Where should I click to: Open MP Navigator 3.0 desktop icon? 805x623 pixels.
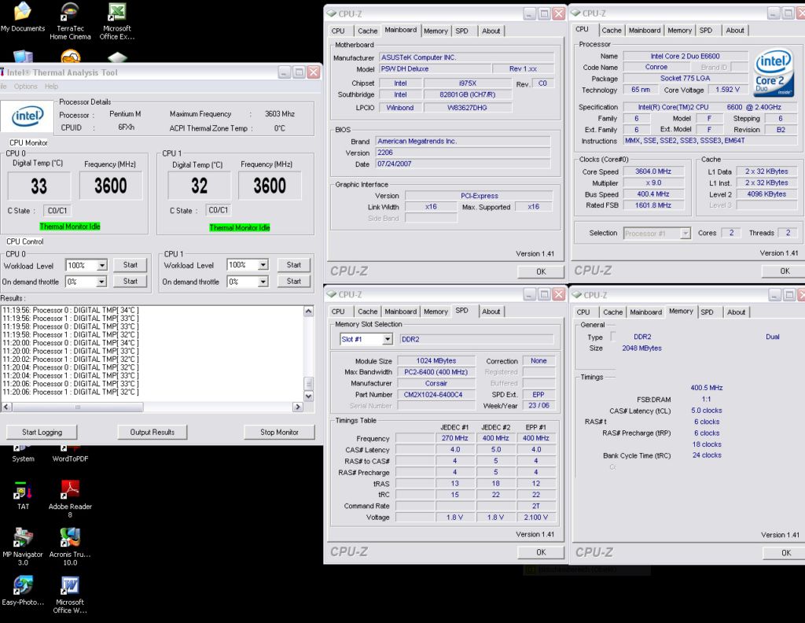tap(23, 547)
